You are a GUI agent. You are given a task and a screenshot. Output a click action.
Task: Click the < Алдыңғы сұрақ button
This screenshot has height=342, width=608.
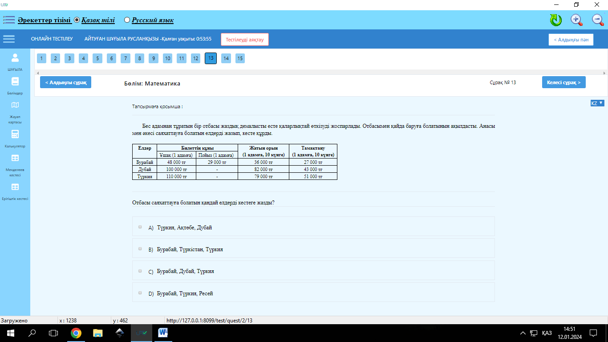point(66,82)
